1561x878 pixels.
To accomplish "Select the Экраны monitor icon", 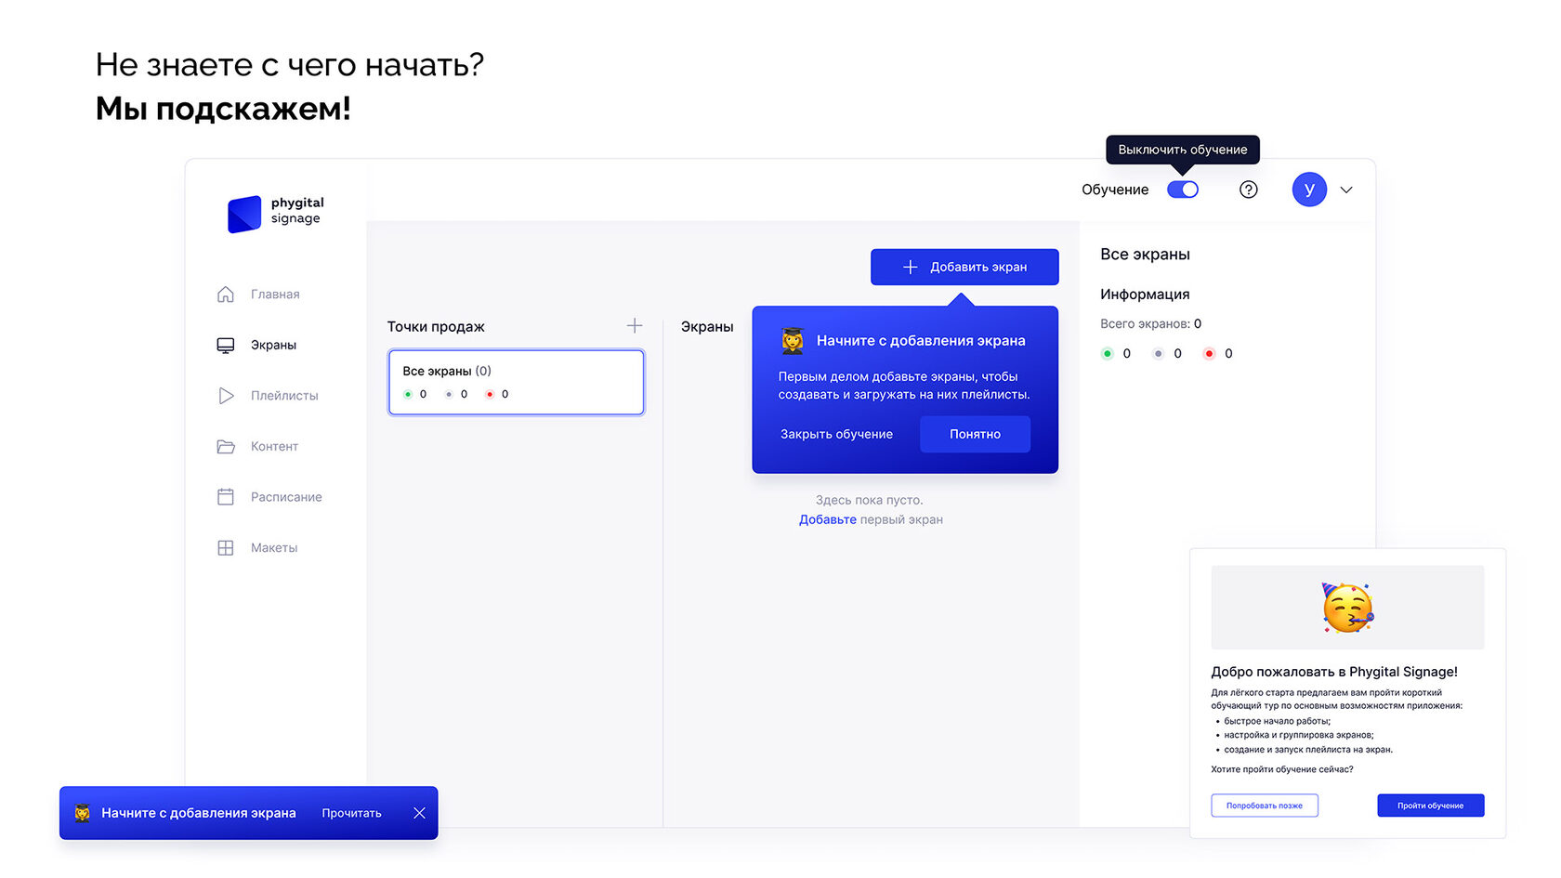I will click(x=226, y=346).
